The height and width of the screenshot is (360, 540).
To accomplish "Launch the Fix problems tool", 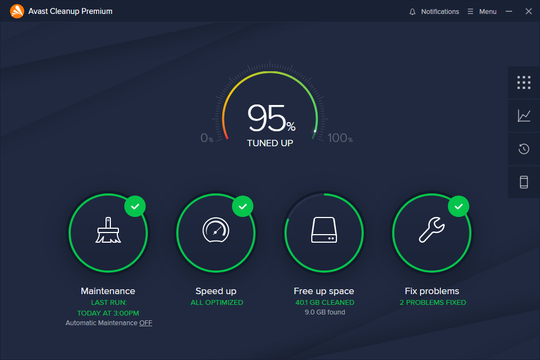I will [432, 233].
